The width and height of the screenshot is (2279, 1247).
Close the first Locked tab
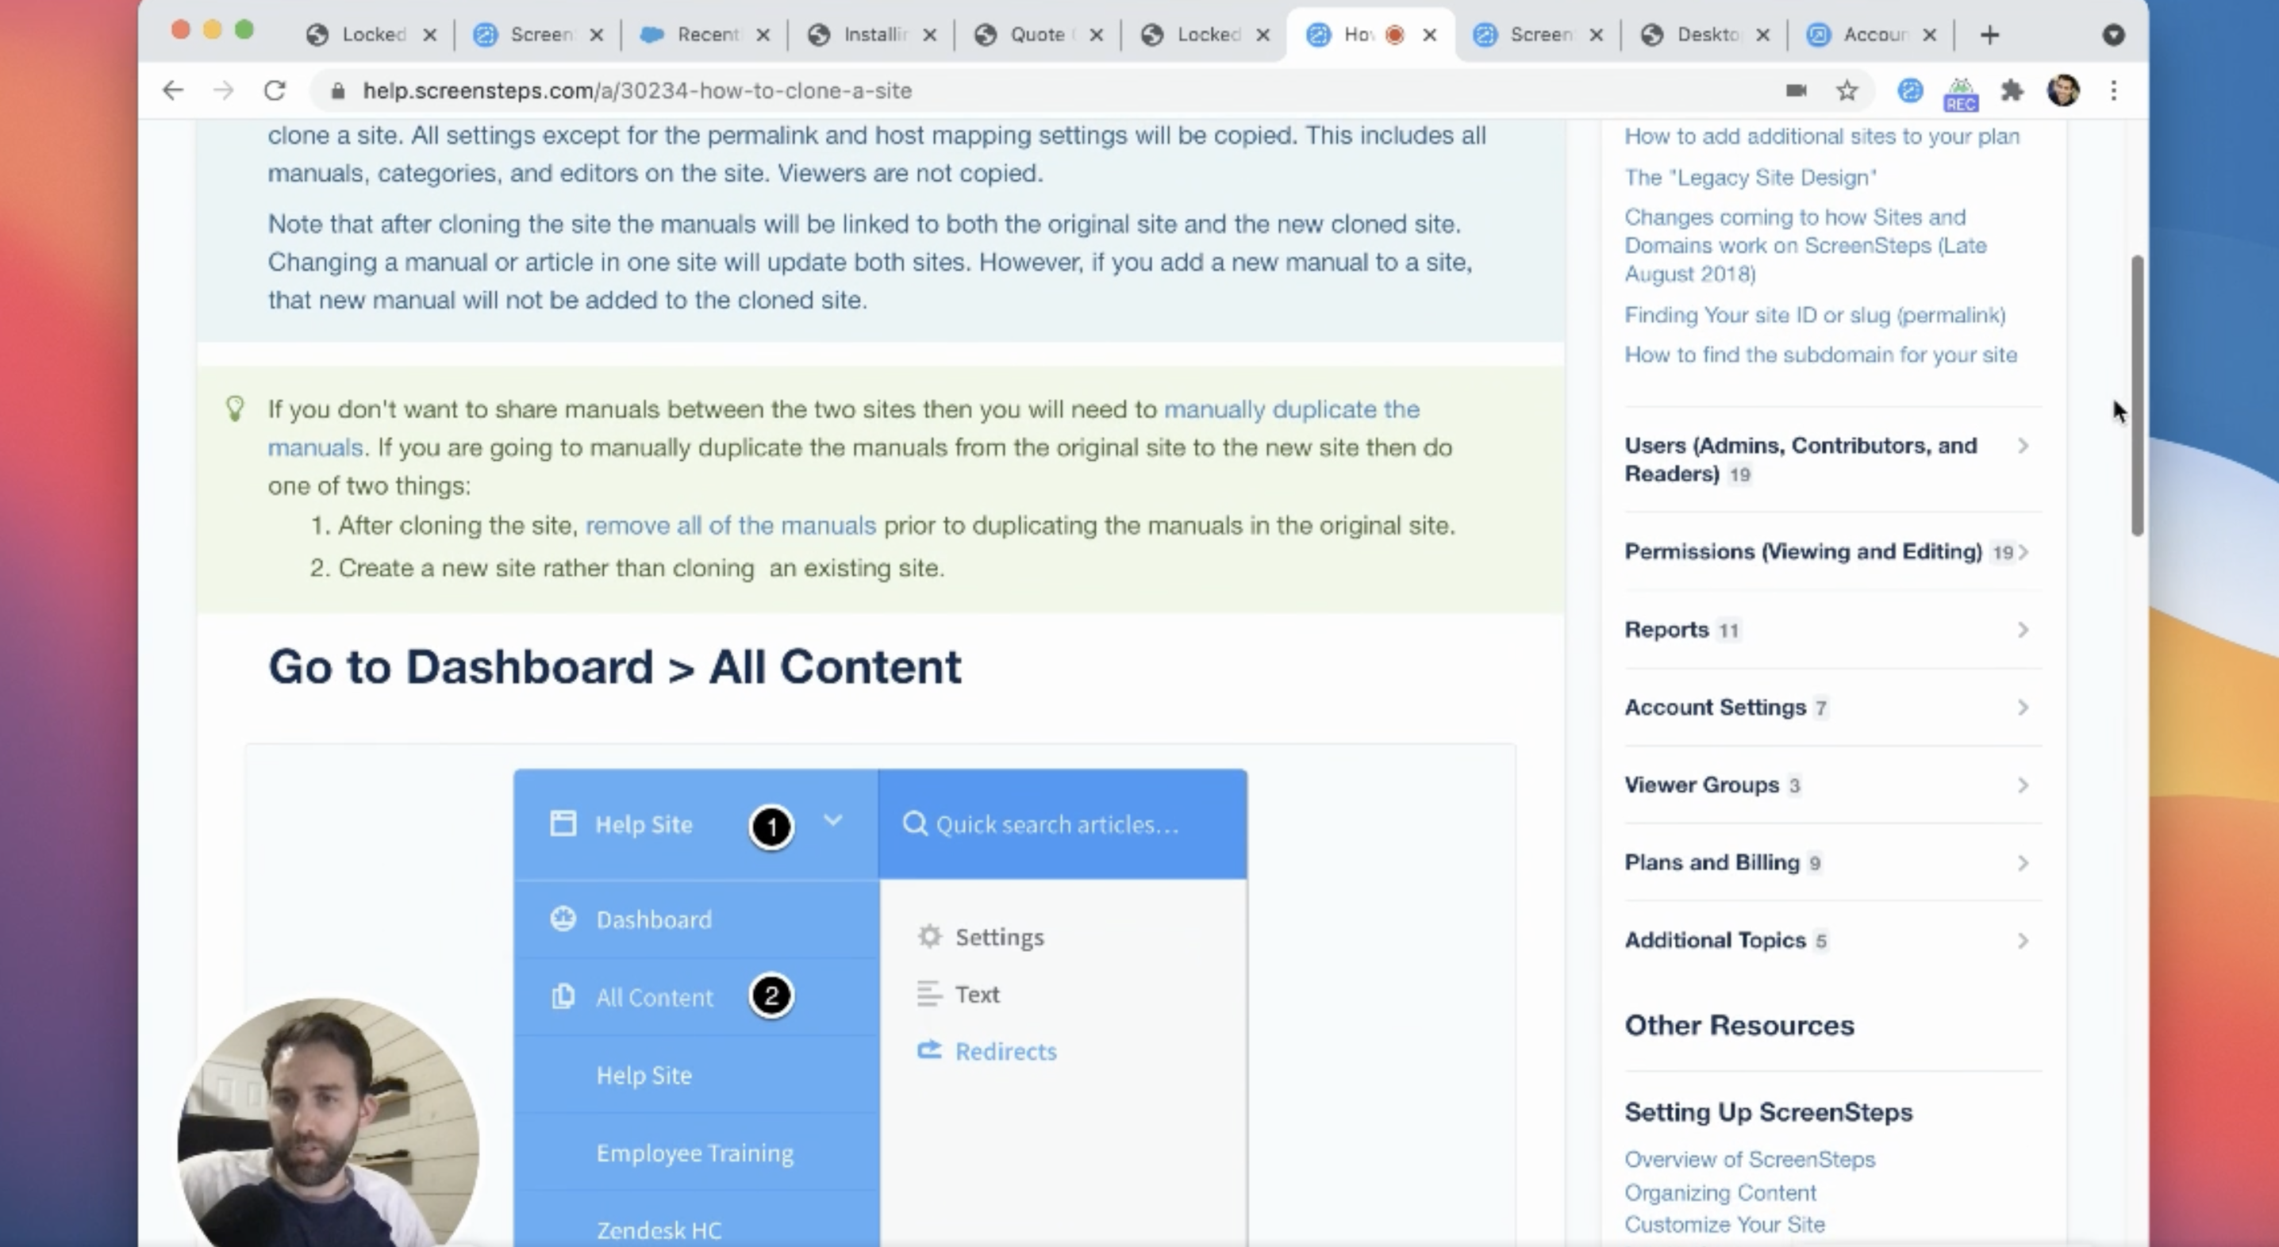[430, 34]
